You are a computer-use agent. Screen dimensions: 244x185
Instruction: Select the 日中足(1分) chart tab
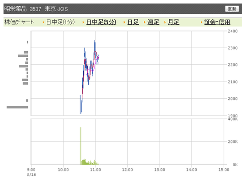[x=60, y=22]
